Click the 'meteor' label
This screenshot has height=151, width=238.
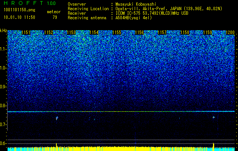click(x=54, y=12)
